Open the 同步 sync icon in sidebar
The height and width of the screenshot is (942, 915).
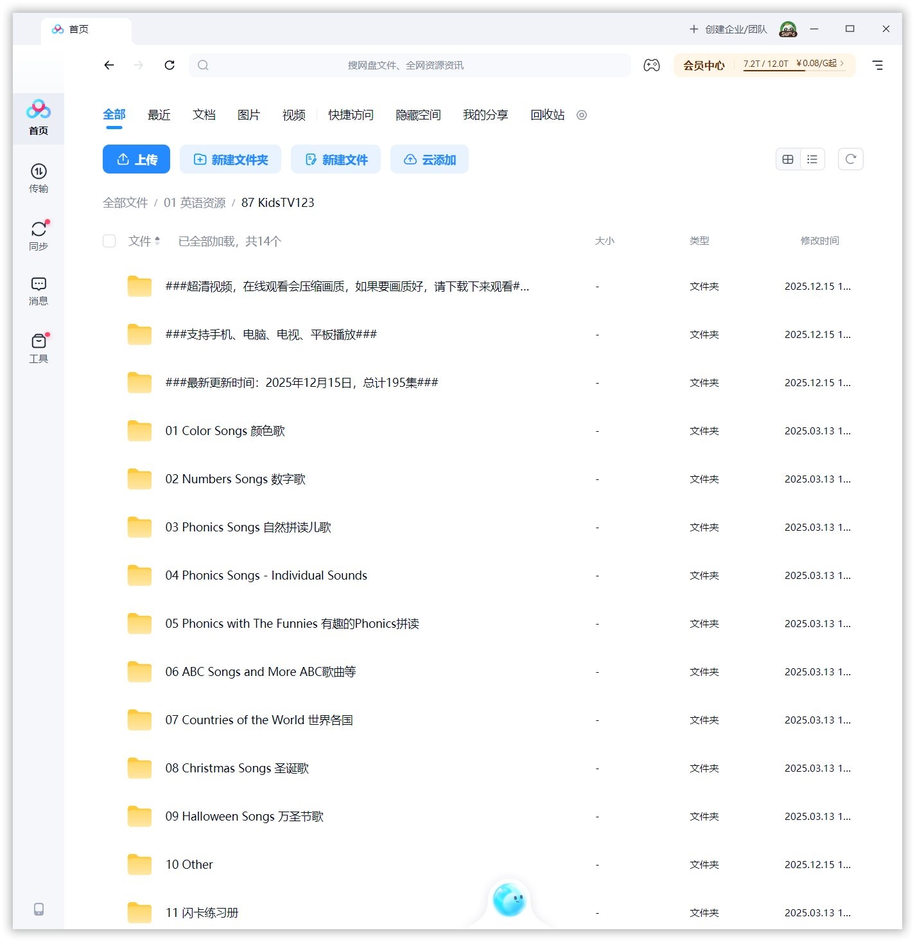[39, 235]
